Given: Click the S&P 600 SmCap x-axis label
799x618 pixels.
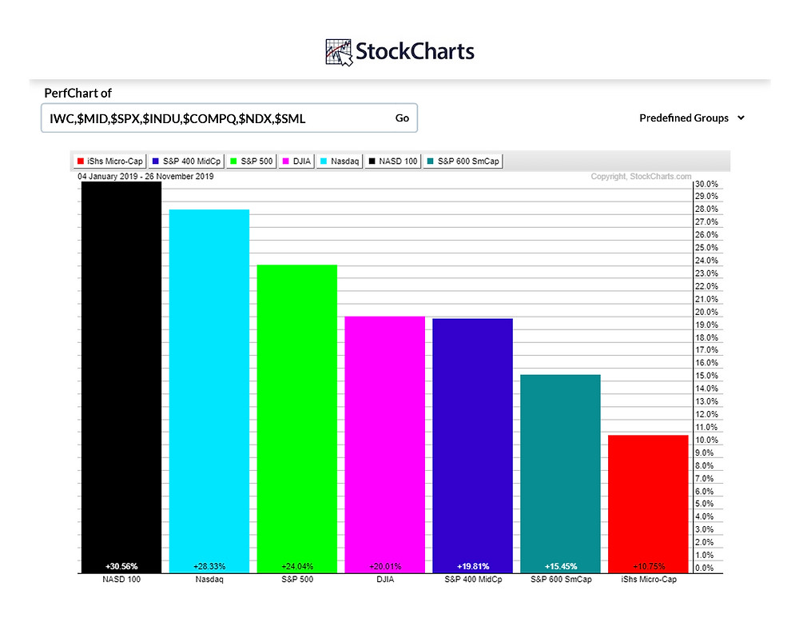Looking at the screenshot, I should (561, 580).
